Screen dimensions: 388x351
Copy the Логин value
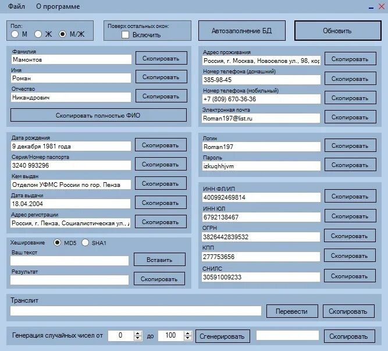[x=350, y=146]
